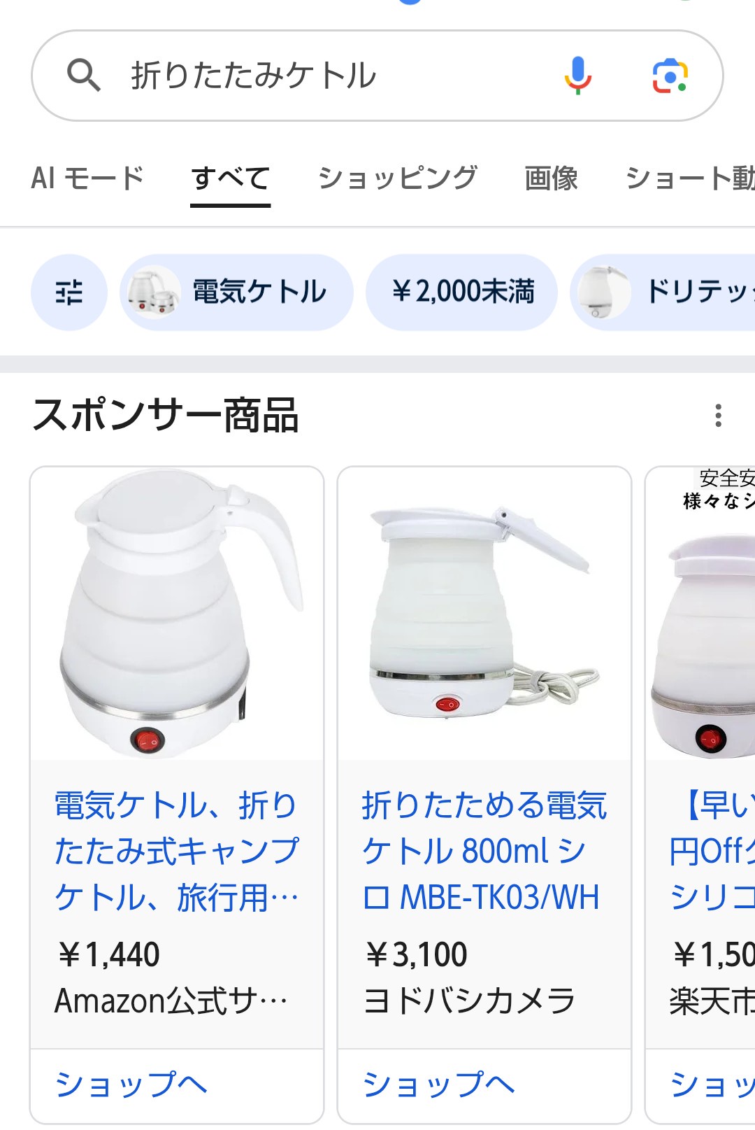This screenshot has width=755, height=1130.
Task: Tap the magnifying glass search icon
Action: click(x=84, y=75)
